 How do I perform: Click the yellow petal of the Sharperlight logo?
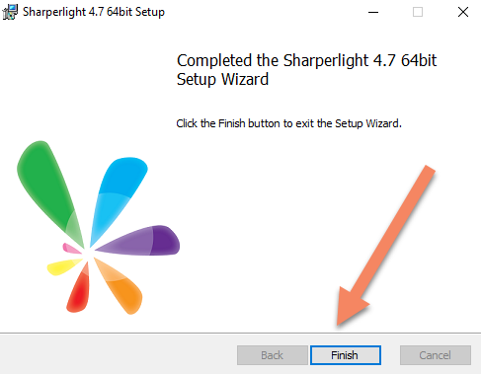[x=62, y=266]
